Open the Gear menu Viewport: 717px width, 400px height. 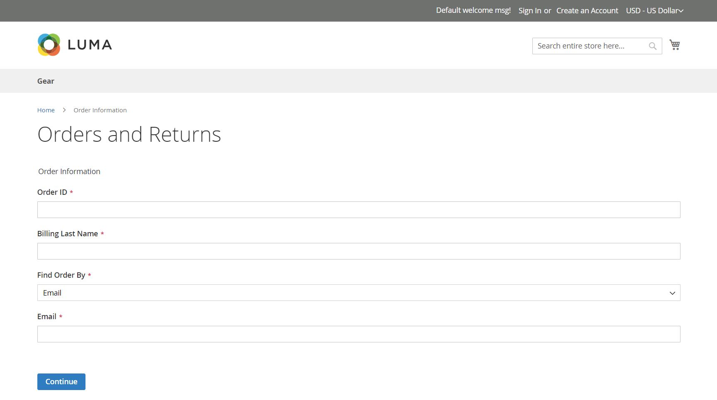[x=46, y=81]
